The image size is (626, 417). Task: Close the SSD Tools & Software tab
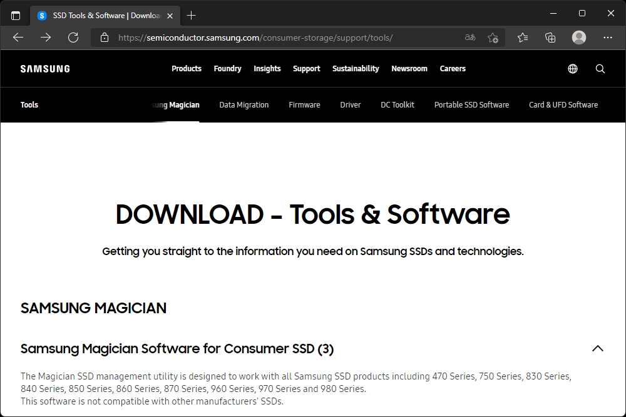tap(170, 16)
